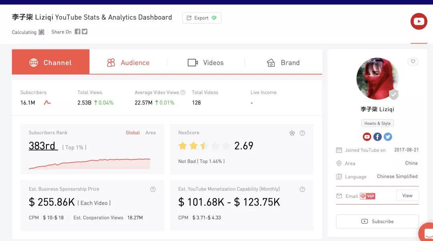Click the Liziqi channel avatar thumbnail
433x241 pixels.
point(377,79)
